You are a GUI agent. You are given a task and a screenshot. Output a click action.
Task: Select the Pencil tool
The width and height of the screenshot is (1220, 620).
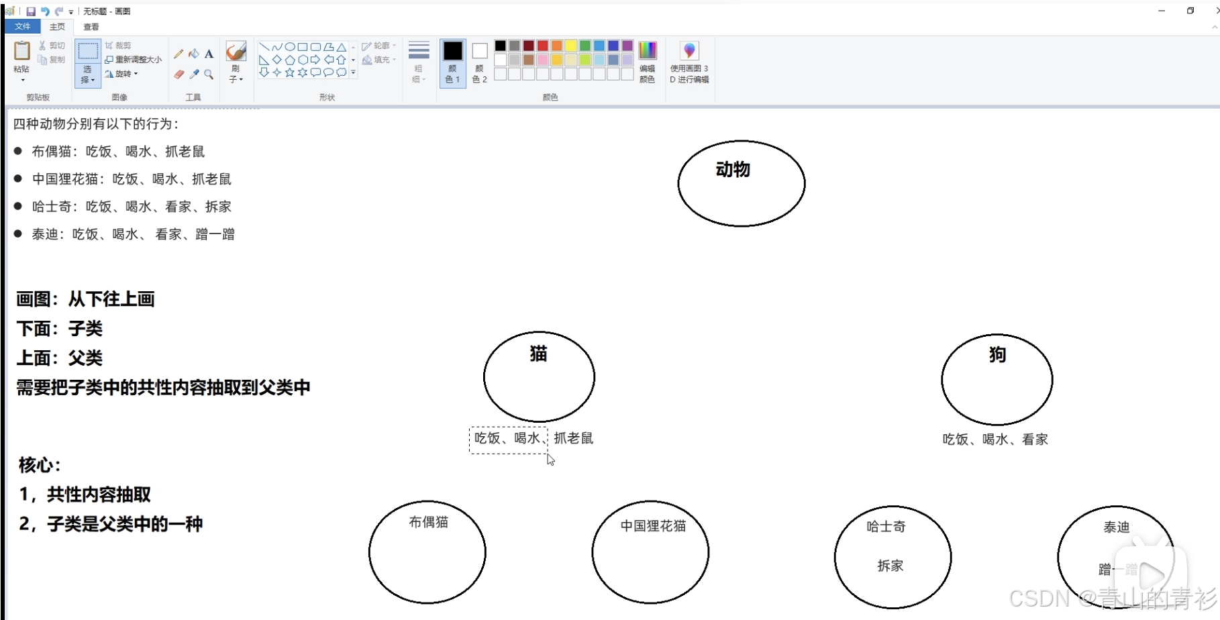point(179,54)
